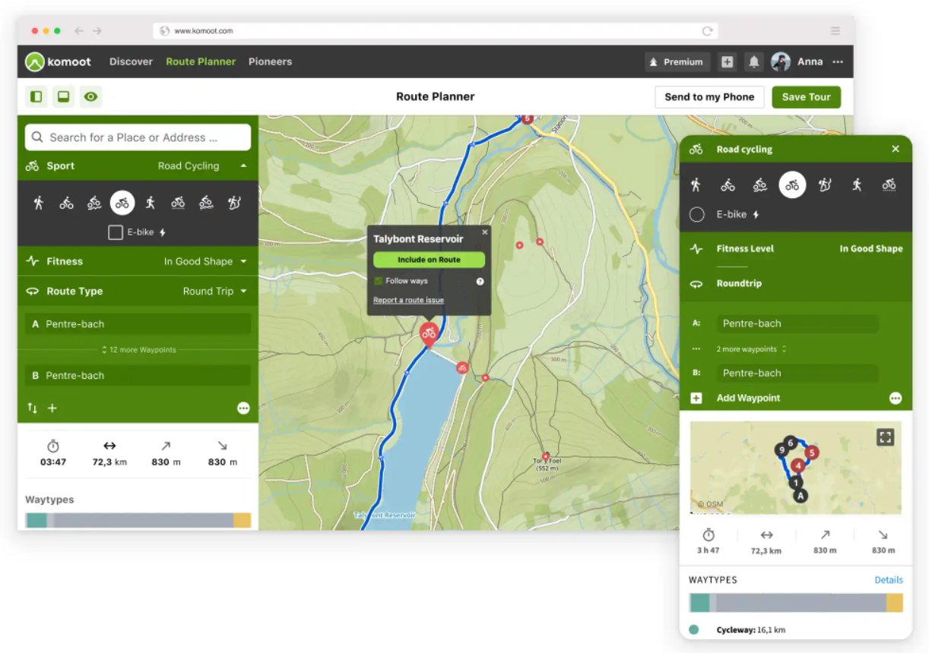Click the red cycling highlight map pin
The width and height of the screenshot is (929, 653).
click(x=429, y=333)
